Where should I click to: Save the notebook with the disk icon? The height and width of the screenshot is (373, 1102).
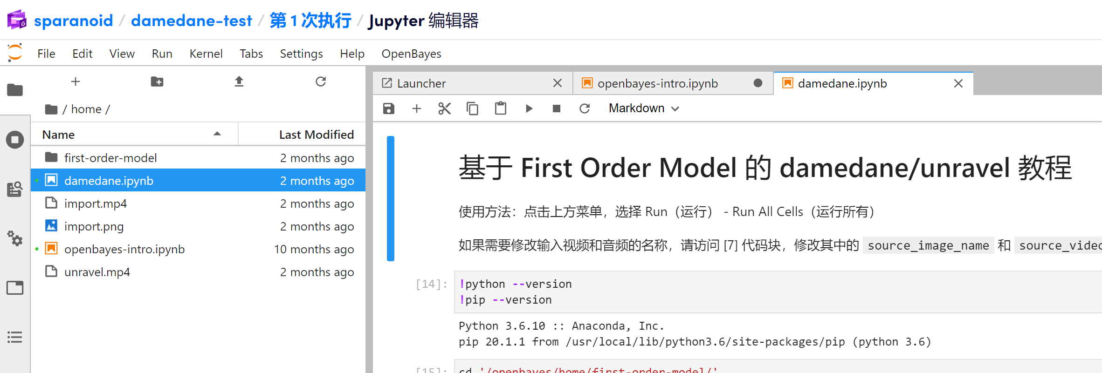click(x=388, y=109)
